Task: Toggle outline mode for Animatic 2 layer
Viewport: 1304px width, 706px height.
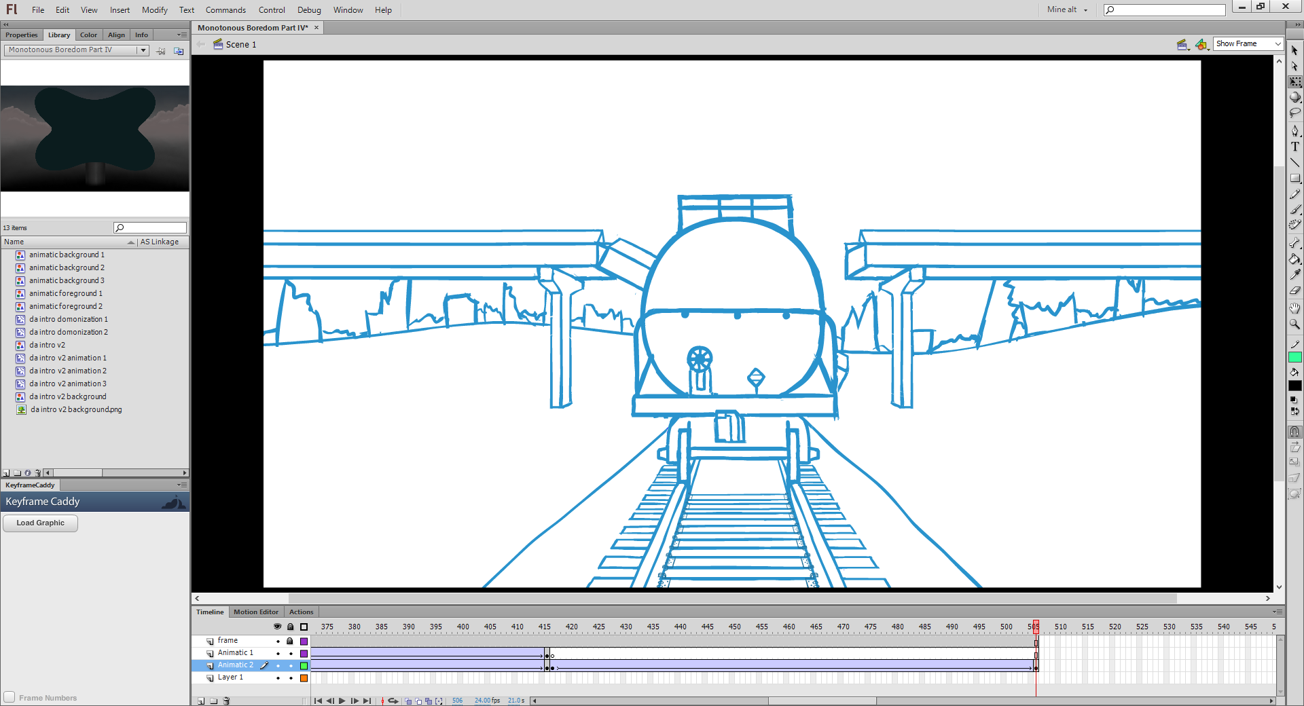Action: point(304,666)
